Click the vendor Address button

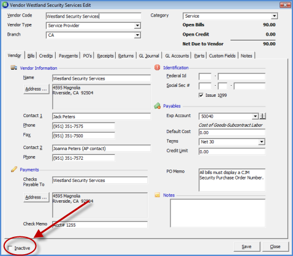tap(36, 89)
